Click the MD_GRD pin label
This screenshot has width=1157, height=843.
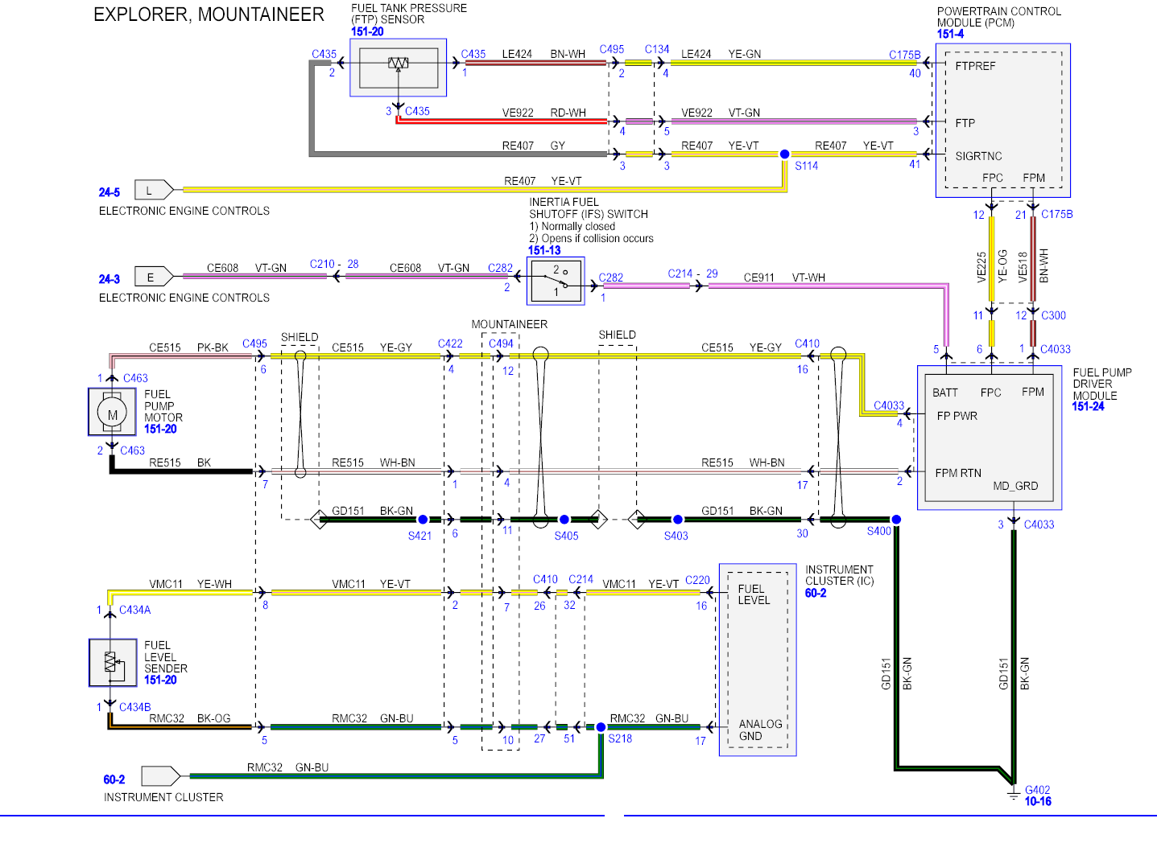tap(1015, 486)
